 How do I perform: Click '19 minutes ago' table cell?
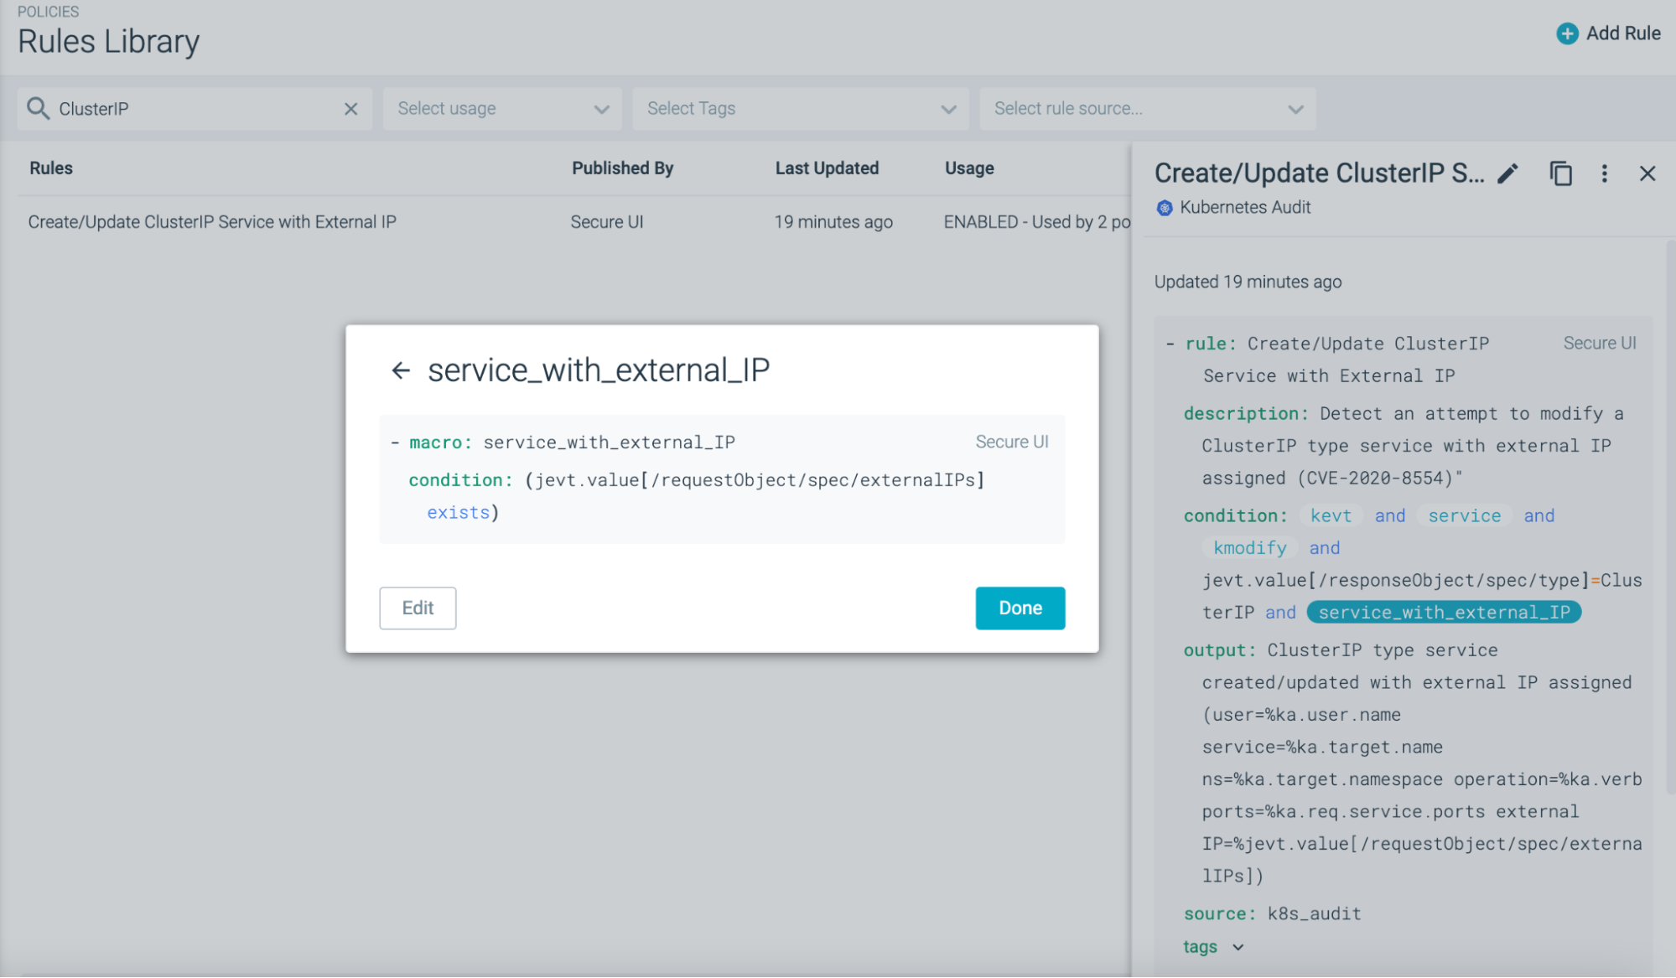point(833,222)
